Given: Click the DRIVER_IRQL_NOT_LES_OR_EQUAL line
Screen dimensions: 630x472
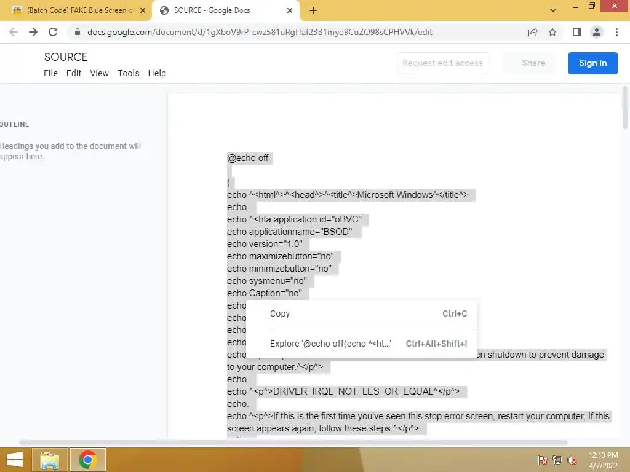Looking at the screenshot, I should (x=343, y=391).
